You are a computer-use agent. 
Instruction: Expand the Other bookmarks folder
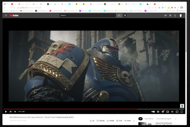pos(169,11)
